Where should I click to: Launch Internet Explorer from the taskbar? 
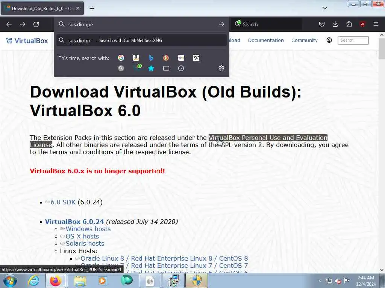(33, 280)
